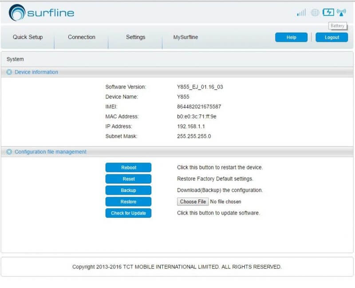Log out with the Logout button
Screen dimensions: 355x288
pos(331,37)
